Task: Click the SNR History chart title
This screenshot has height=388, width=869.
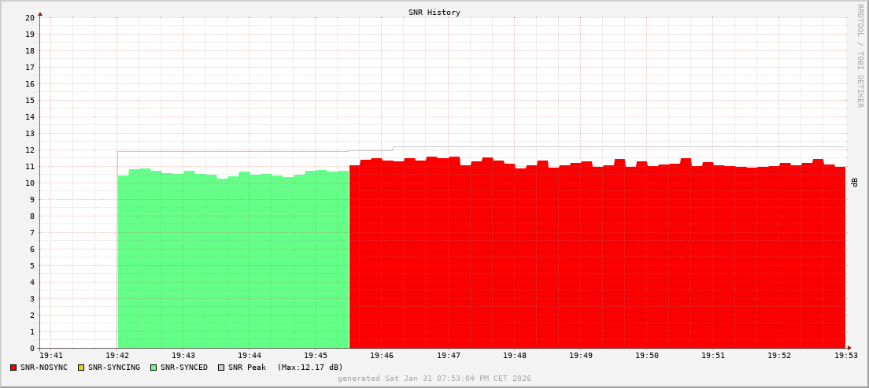Action: tap(434, 13)
